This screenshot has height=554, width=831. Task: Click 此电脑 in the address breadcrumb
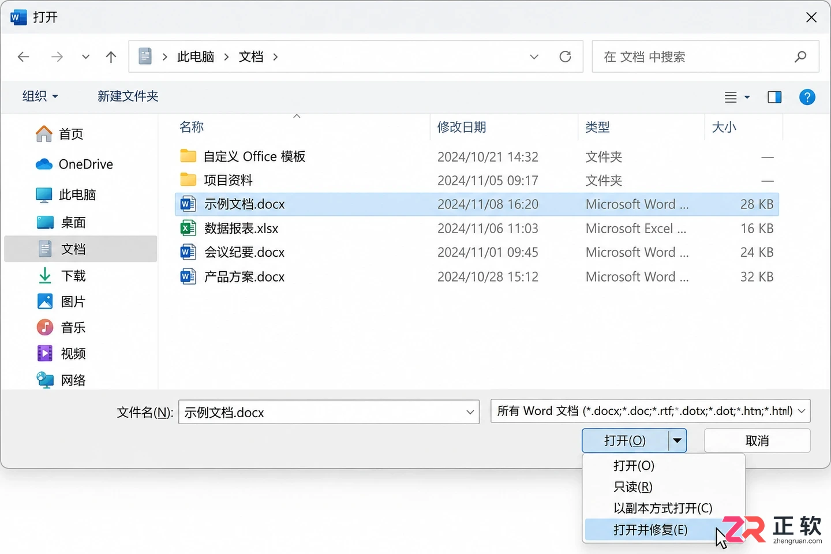tap(196, 57)
